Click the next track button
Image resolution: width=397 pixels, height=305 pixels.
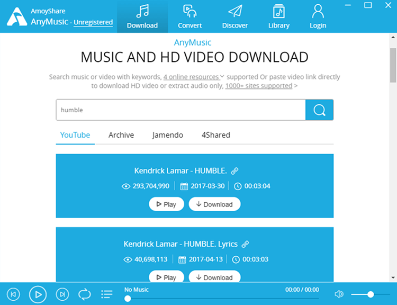point(62,294)
